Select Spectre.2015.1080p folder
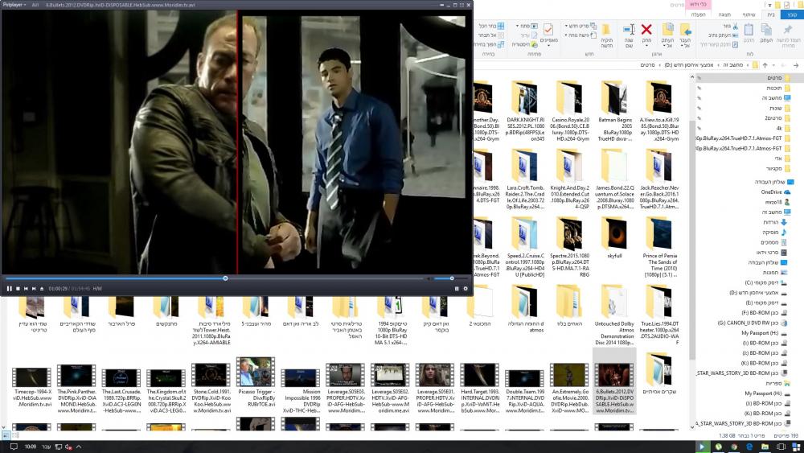The image size is (804, 453). pyautogui.click(x=570, y=247)
